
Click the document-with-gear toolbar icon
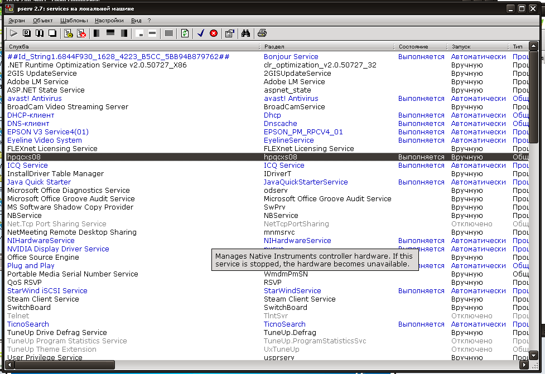(x=69, y=33)
